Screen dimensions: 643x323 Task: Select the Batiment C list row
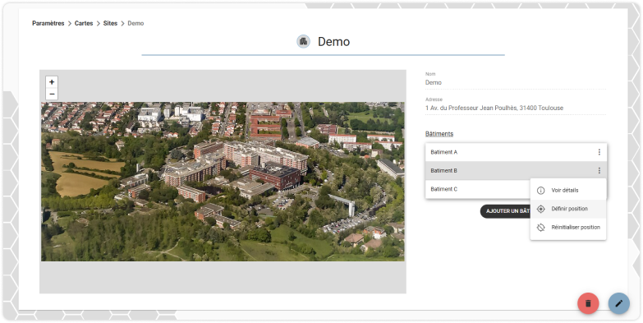[x=478, y=189]
